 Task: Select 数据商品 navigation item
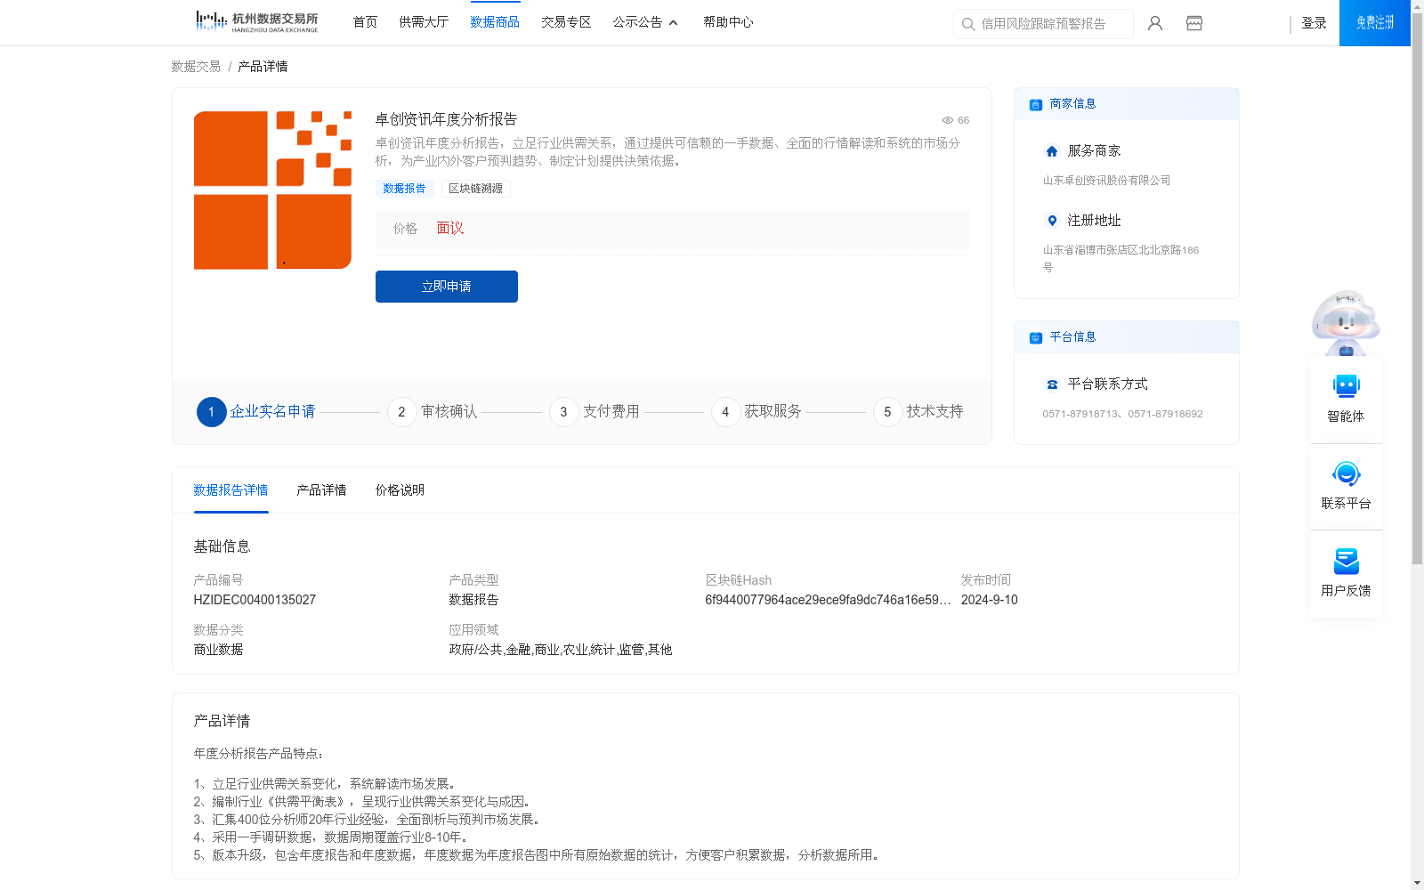tap(495, 22)
